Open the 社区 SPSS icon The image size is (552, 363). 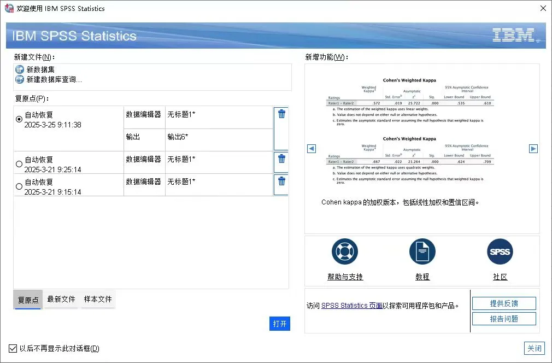tap(500, 251)
